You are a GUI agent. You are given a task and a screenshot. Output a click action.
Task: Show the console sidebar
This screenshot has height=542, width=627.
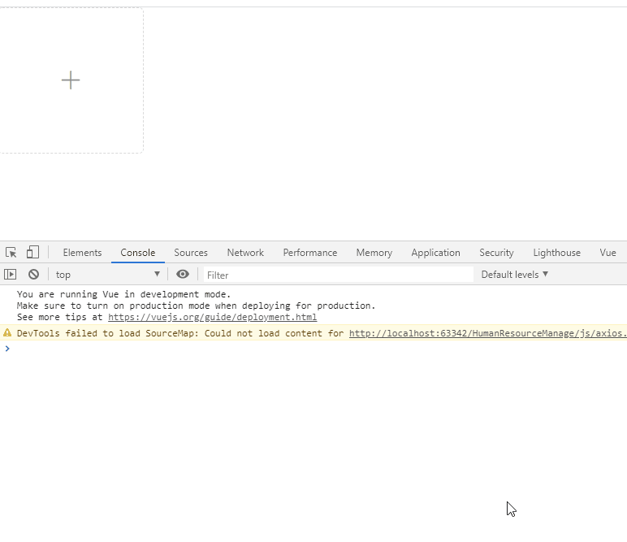click(10, 275)
